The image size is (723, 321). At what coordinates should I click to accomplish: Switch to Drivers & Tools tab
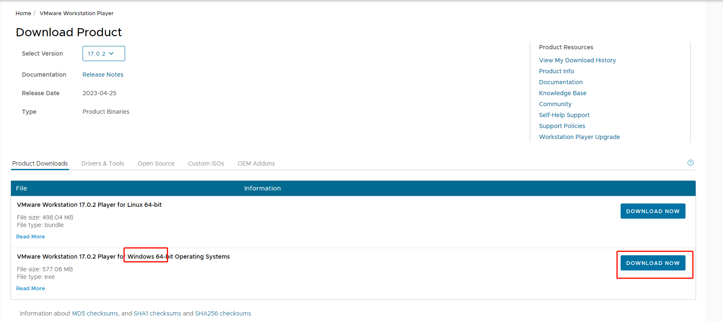103,163
